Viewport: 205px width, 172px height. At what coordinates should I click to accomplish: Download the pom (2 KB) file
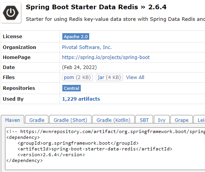click(x=77, y=78)
